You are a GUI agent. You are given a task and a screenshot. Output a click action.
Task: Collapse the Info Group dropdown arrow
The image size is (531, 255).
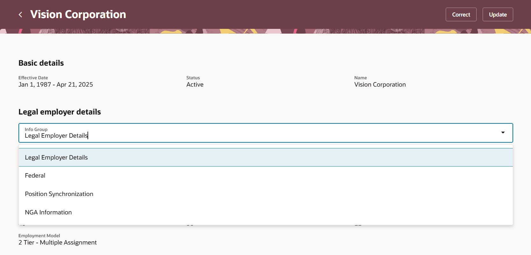coord(503,133)
